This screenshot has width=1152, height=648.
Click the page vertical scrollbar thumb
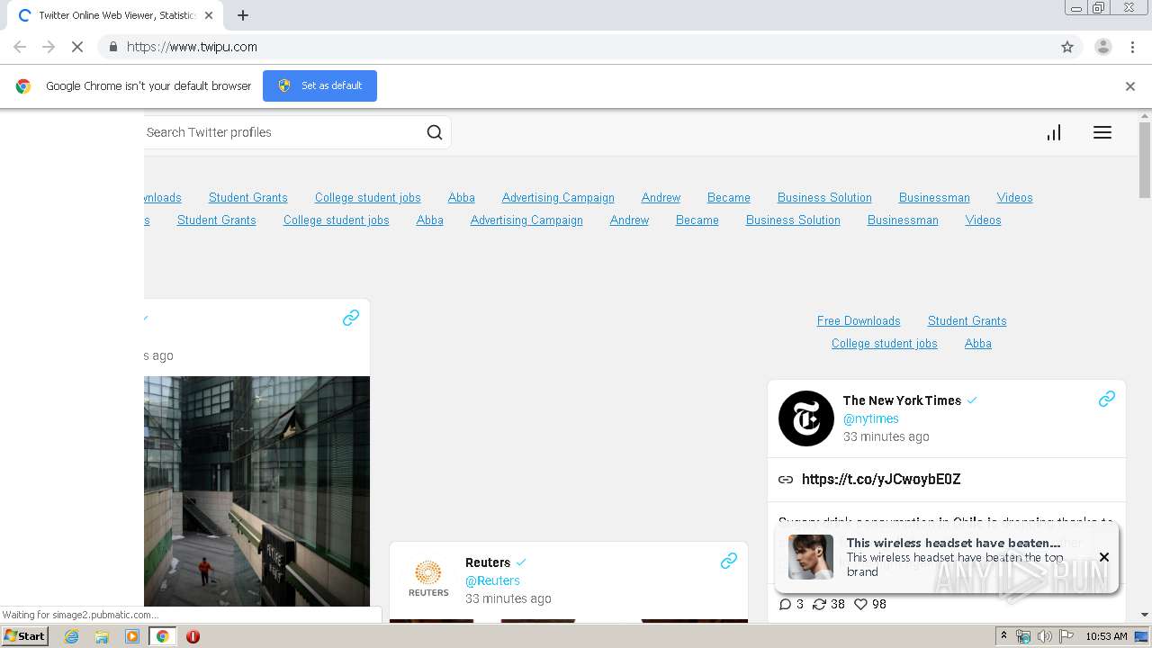tap(1145, 160)
